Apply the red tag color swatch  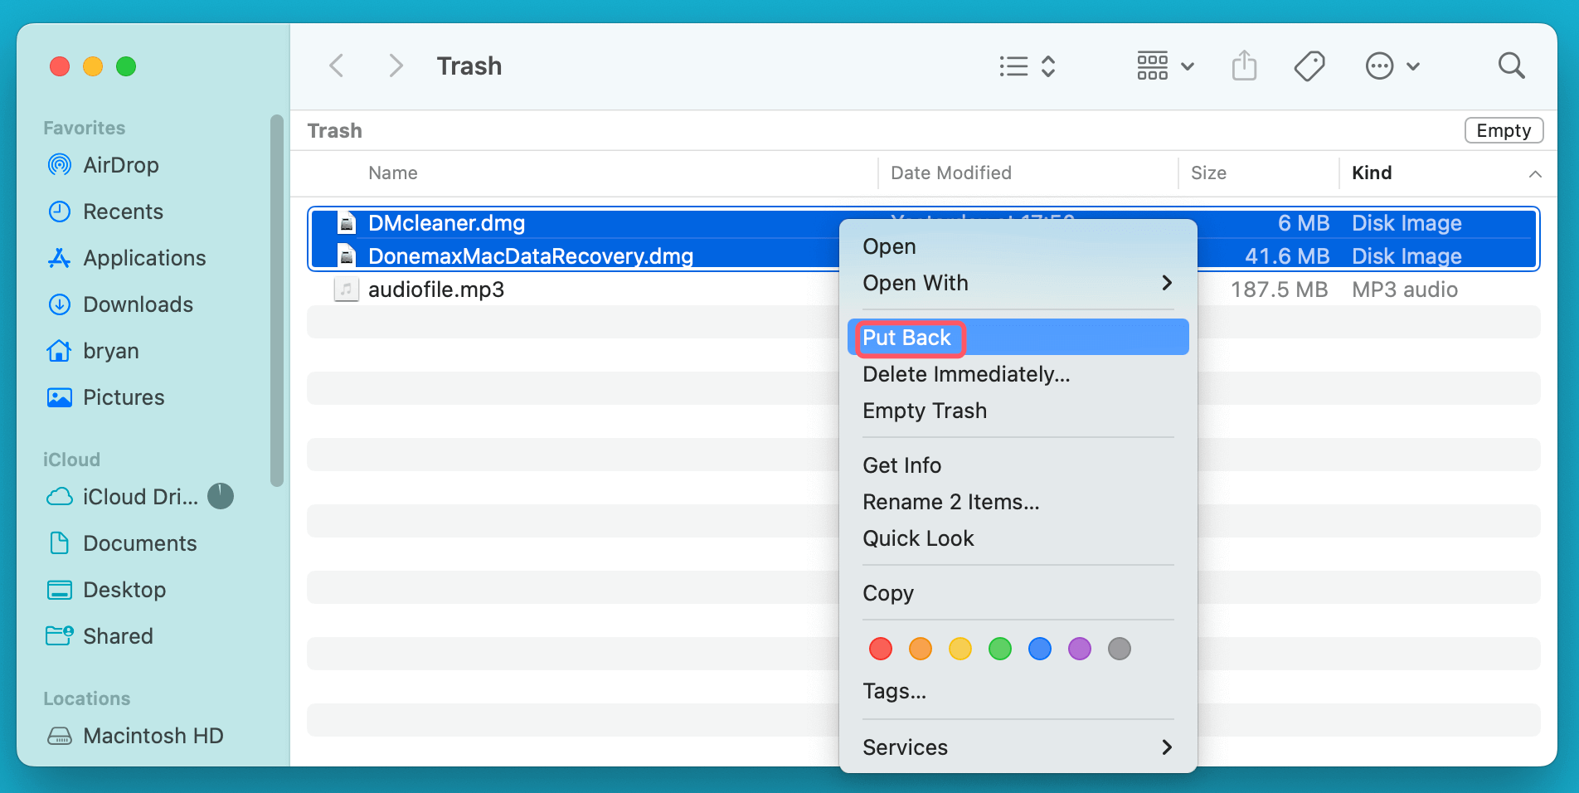(x=880, y=649)
